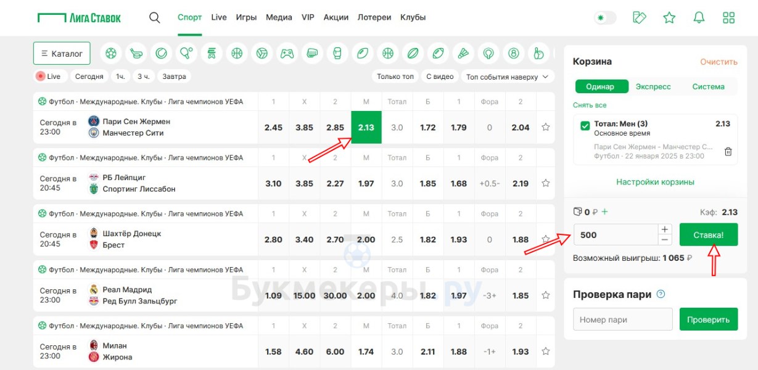The width and height of the screenshot is (758, 370).
Task: Pick odds 15.00 draw for Реал Мадрид match
Action: click(304, 295)
